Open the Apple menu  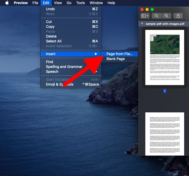pyautogui.click(x=7, y=3)
